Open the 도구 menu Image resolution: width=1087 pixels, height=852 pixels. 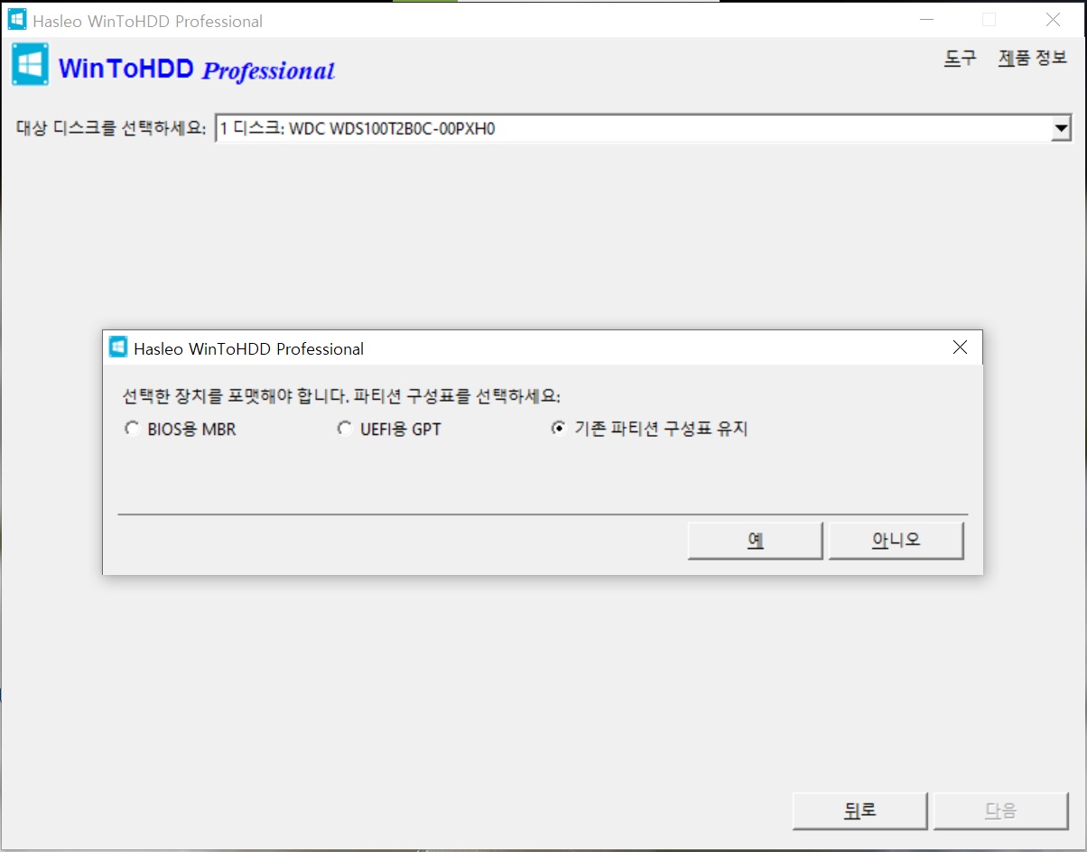tap(961, 58)
